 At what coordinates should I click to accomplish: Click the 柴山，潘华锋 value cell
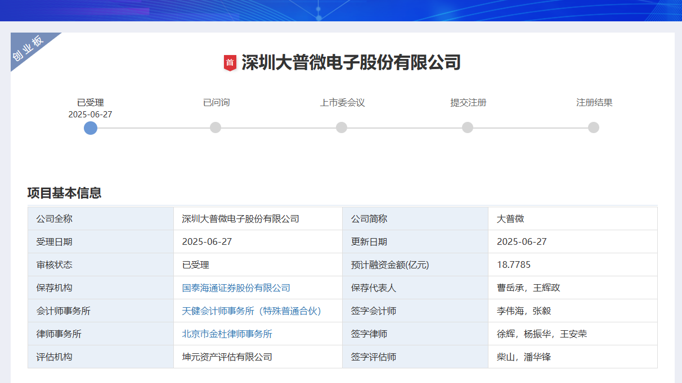[572, 357]
